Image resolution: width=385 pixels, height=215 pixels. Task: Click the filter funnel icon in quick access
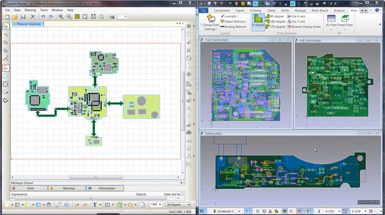coord(215,4)
